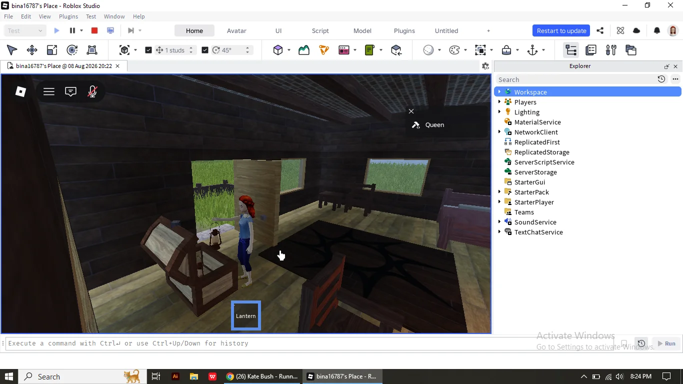
Task: Expand the NetworkClient tree node
Action: tap(499, 132)
